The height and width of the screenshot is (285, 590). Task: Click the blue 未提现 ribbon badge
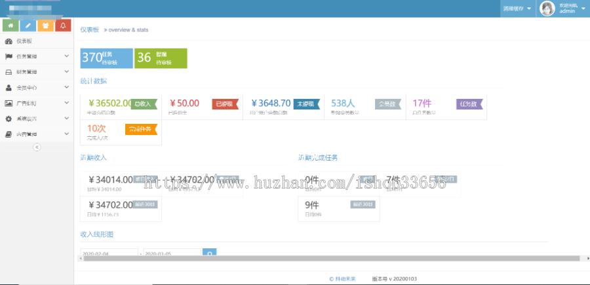pos(306,104)
